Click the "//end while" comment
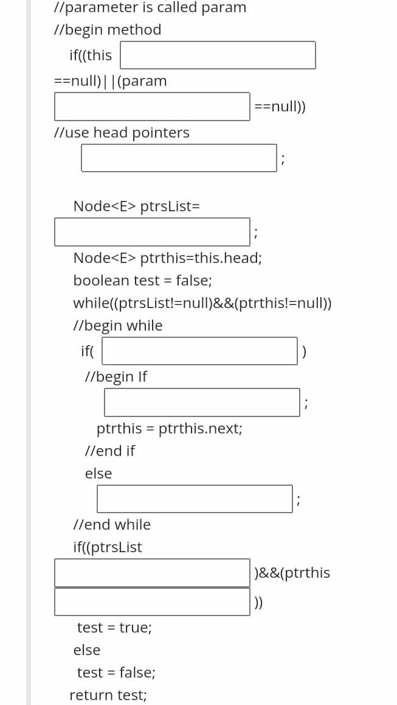397x705 pixels. [x=112, y=524]
